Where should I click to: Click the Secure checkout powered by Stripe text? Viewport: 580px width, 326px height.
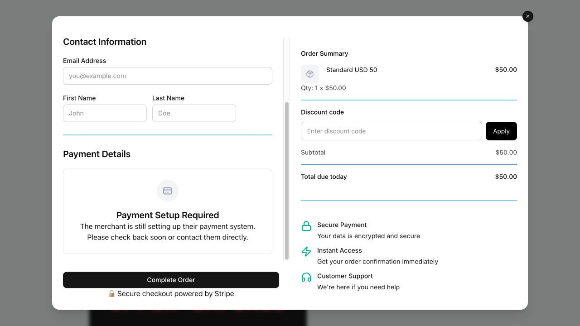click(x=176, y=294)
